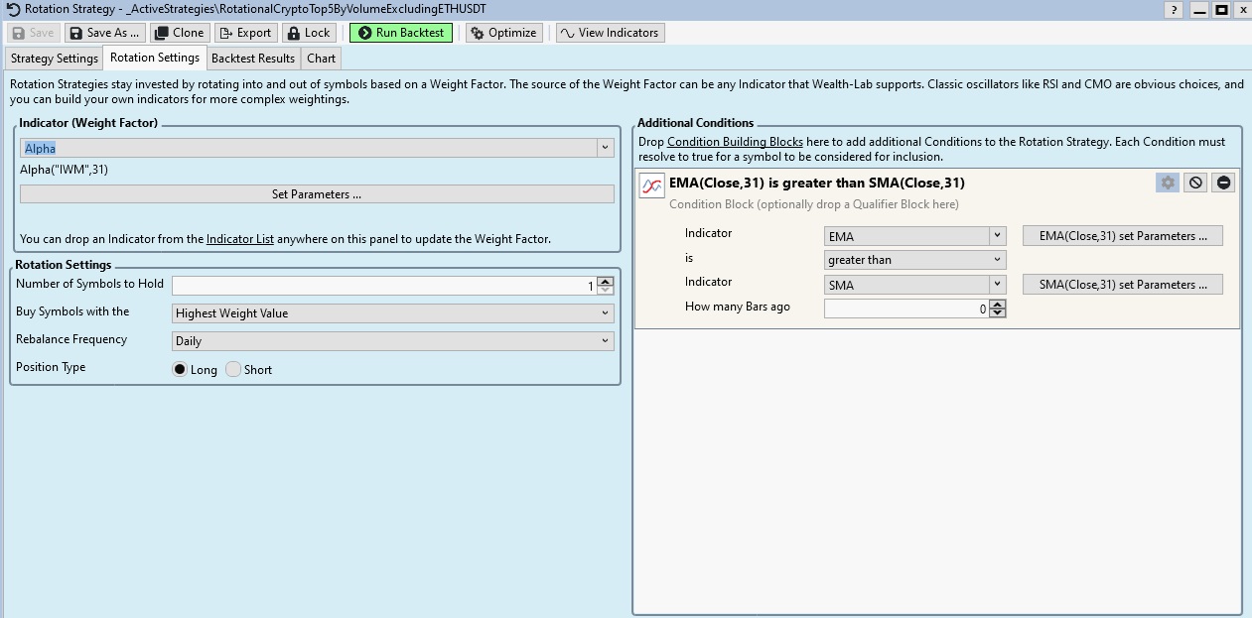Clone the current rotation strategy
The image size is (1252, 618).
click(179, 33)
